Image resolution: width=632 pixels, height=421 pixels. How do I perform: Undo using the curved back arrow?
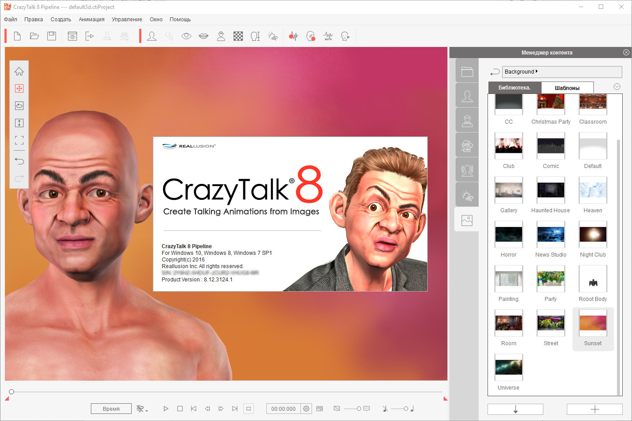click(19, 161)
